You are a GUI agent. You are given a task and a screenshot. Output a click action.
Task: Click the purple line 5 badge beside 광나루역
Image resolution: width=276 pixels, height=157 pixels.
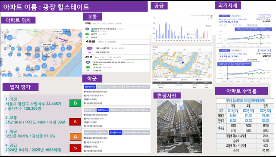[x=89, y=48]
